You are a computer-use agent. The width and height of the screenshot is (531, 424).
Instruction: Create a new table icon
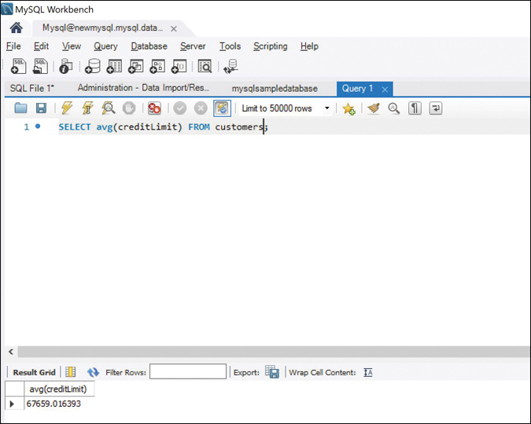tap(114, 66)
